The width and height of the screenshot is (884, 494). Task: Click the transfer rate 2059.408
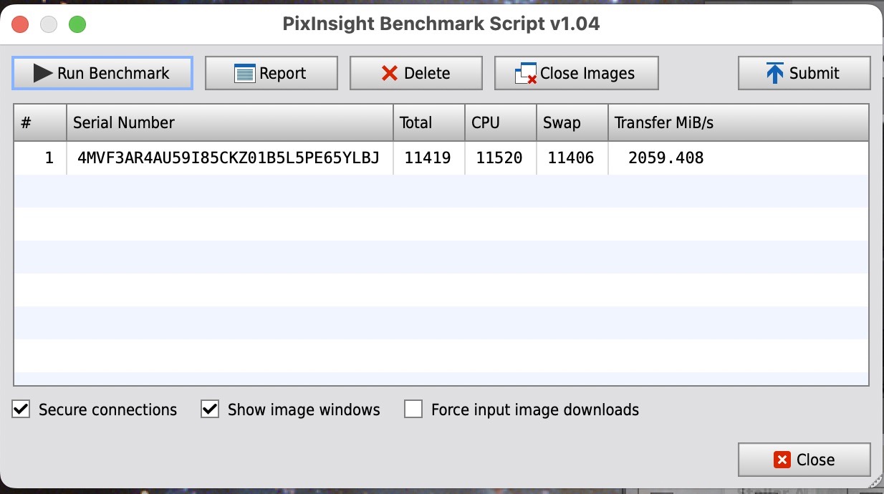pos(666,158)
